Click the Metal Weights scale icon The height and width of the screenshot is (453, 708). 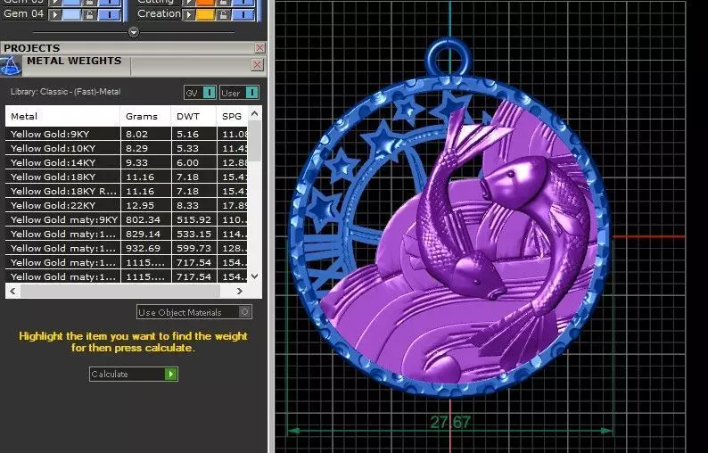pos(11,65)
